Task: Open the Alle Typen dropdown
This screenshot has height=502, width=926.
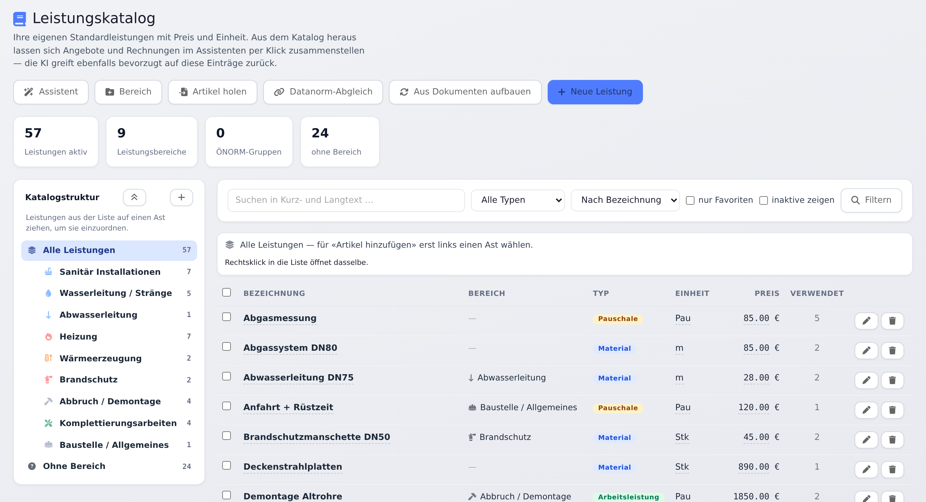Action: pos(518,200)
